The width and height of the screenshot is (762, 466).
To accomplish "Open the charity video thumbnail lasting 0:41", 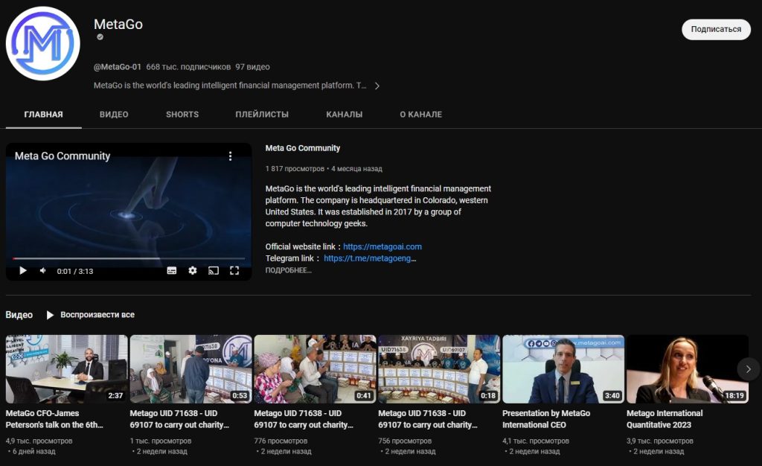I will pos(315,368).
